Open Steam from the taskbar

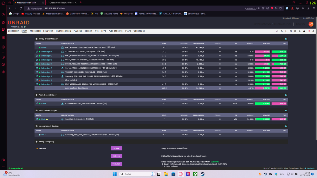point(203,174)
